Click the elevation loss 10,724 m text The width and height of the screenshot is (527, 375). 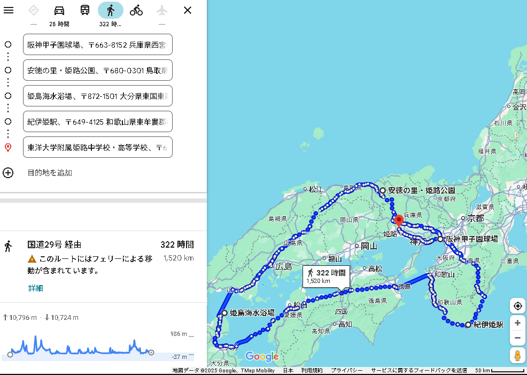[61, 317]
